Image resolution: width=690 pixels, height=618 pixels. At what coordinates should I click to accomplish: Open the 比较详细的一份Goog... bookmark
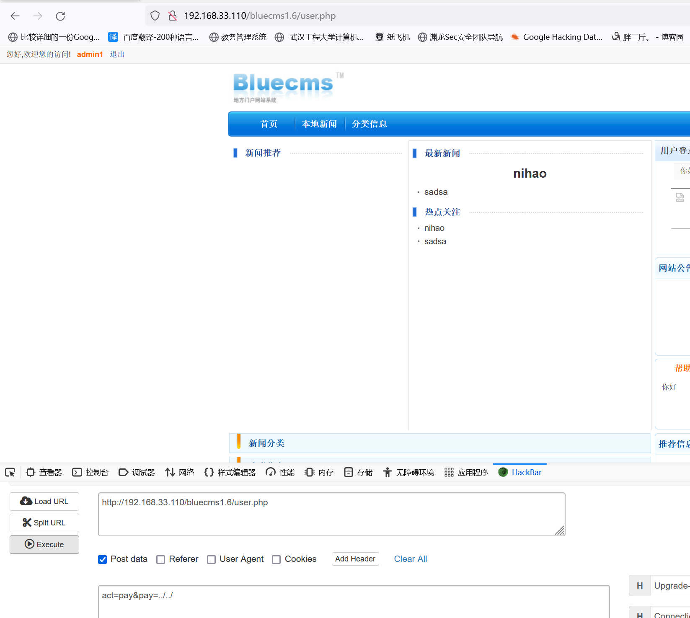pos(54,37)
